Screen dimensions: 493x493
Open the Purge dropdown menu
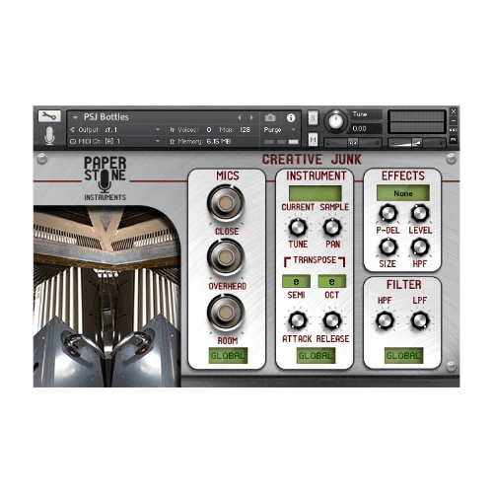(x=280, y=130)
